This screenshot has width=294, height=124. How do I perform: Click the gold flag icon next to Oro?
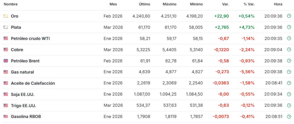pos(6,16)
